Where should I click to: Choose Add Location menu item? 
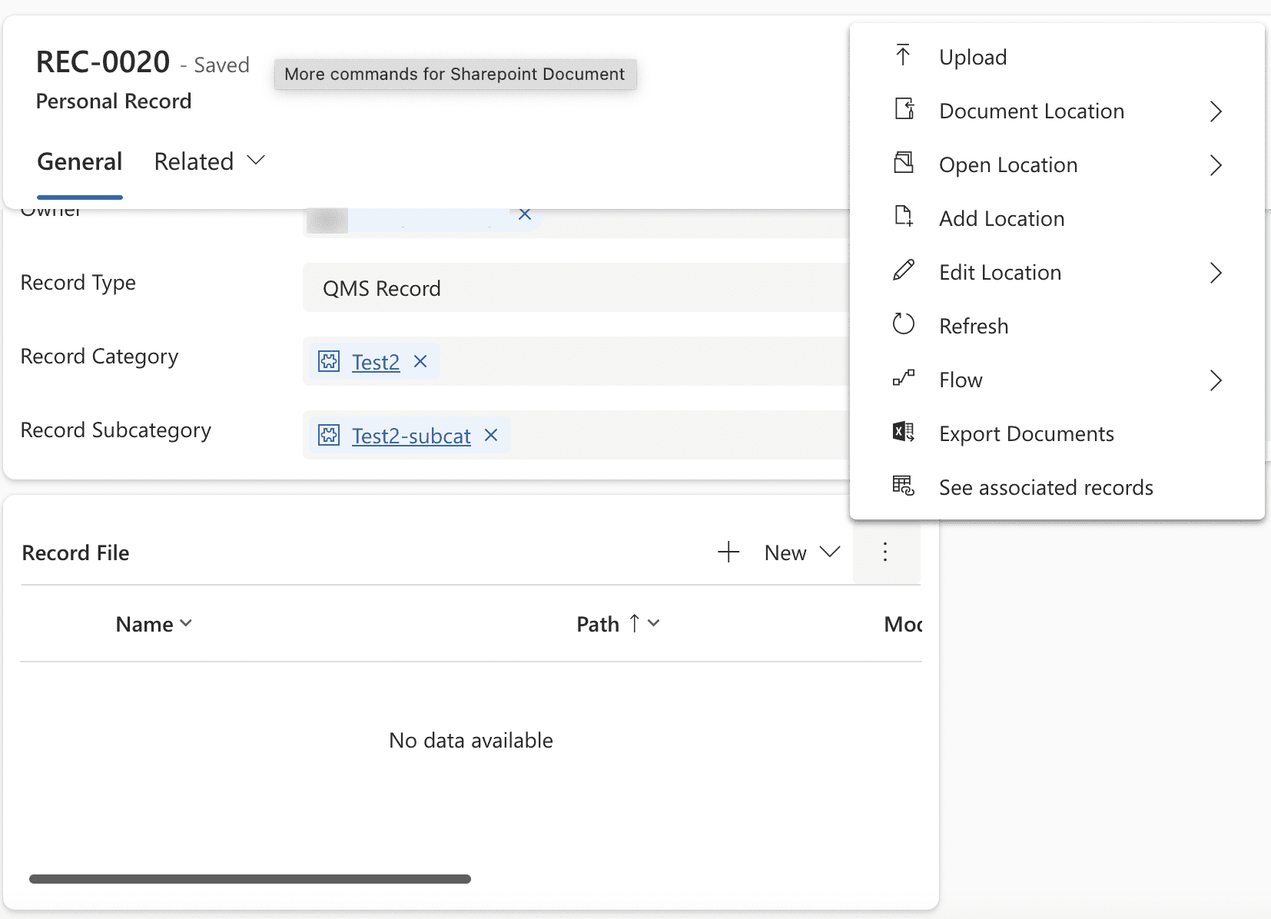click(1057, 218)
